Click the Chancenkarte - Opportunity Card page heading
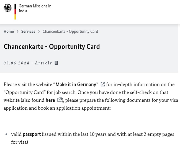Screen dimensions: 180x150 click(x=52, y=46)
